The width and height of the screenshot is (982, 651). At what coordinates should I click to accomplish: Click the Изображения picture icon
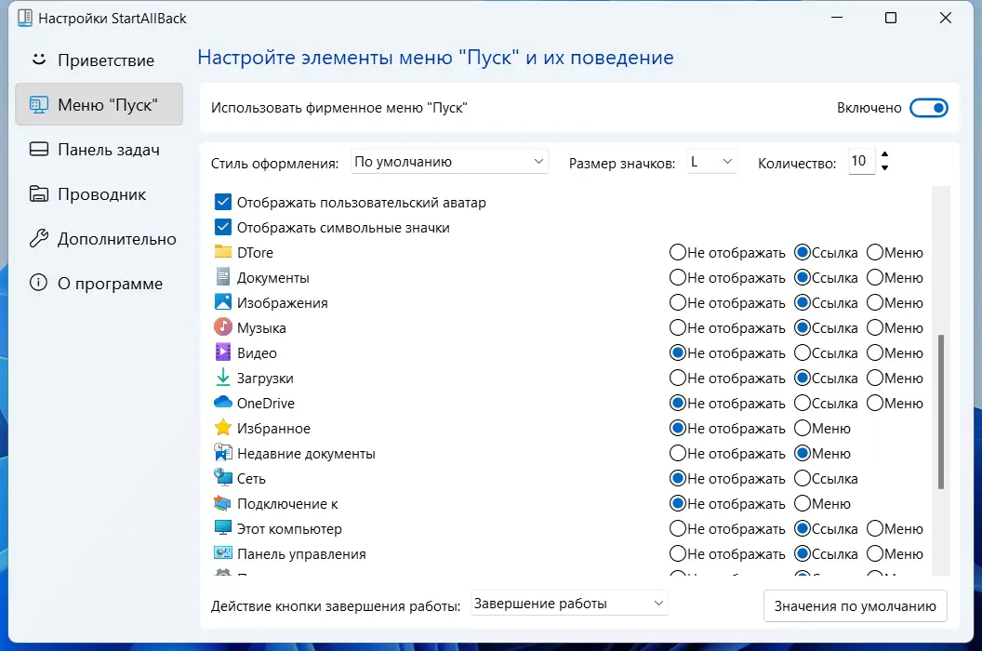pos(223,302)
